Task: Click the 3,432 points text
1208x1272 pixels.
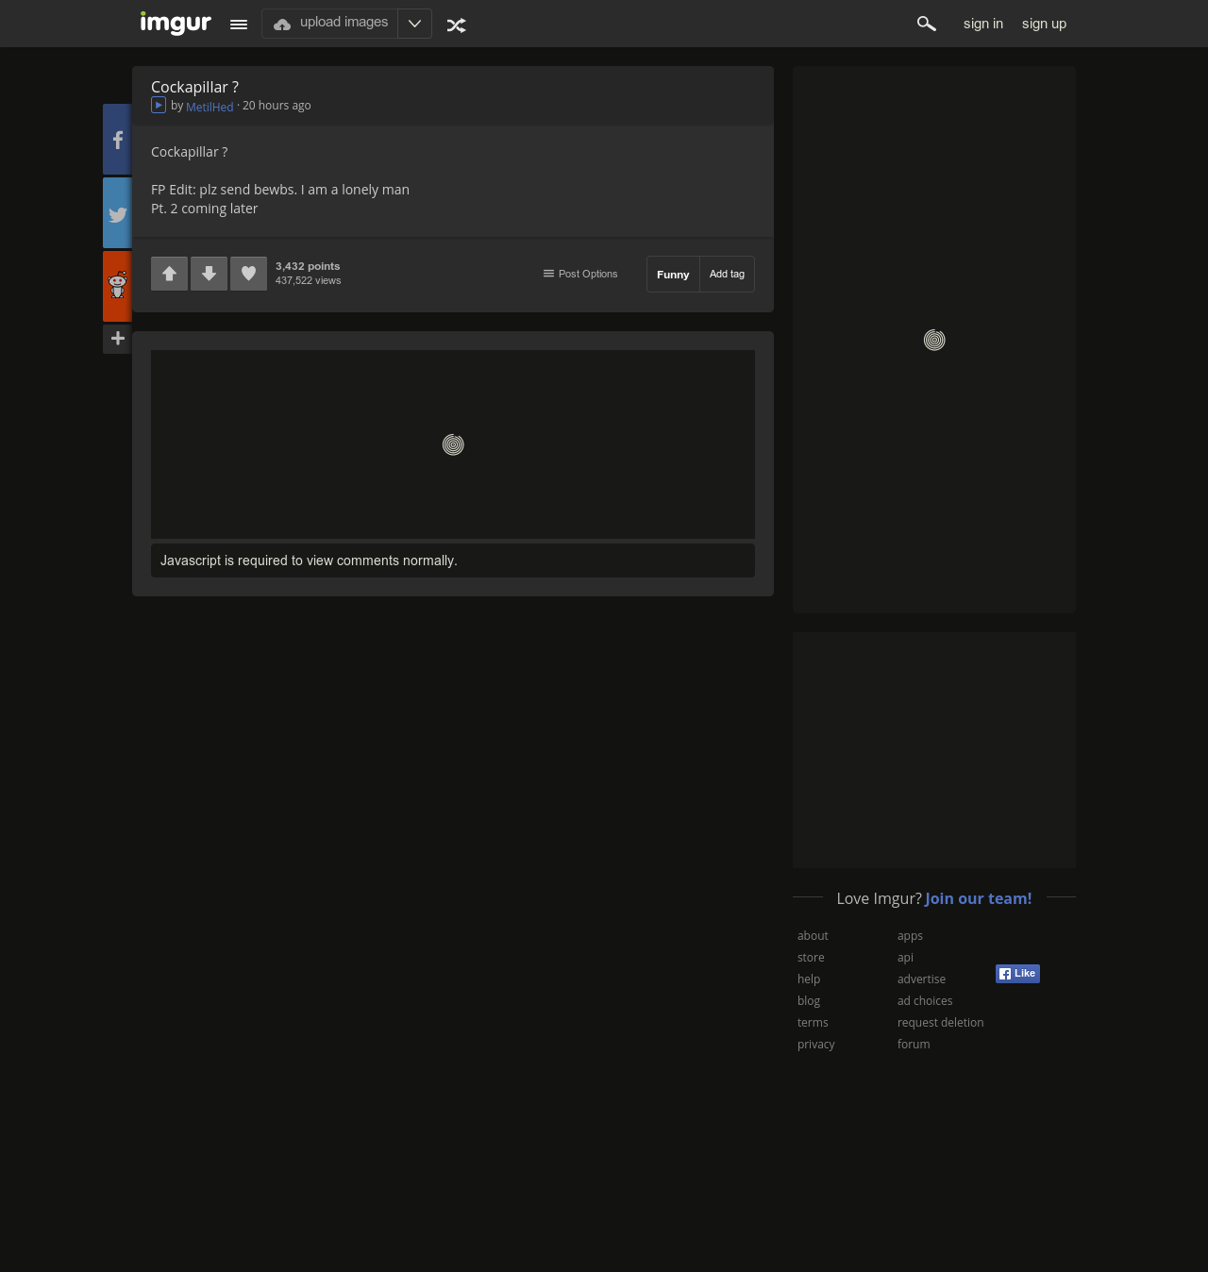Action: [x=308, y=266]
